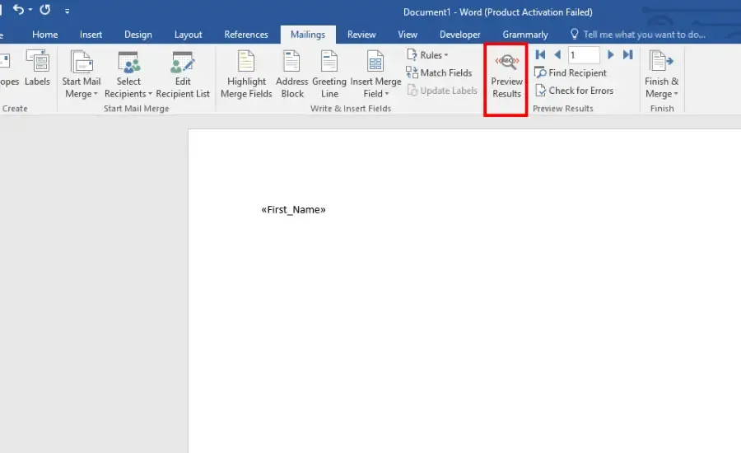The height and width of the screenshot is (453, 741).
Task: Open the Developer tab
Action: (x=459, y=35)
